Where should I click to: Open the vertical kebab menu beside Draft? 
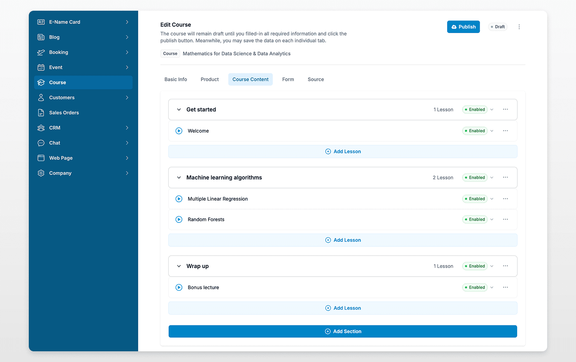pos(519,27)
